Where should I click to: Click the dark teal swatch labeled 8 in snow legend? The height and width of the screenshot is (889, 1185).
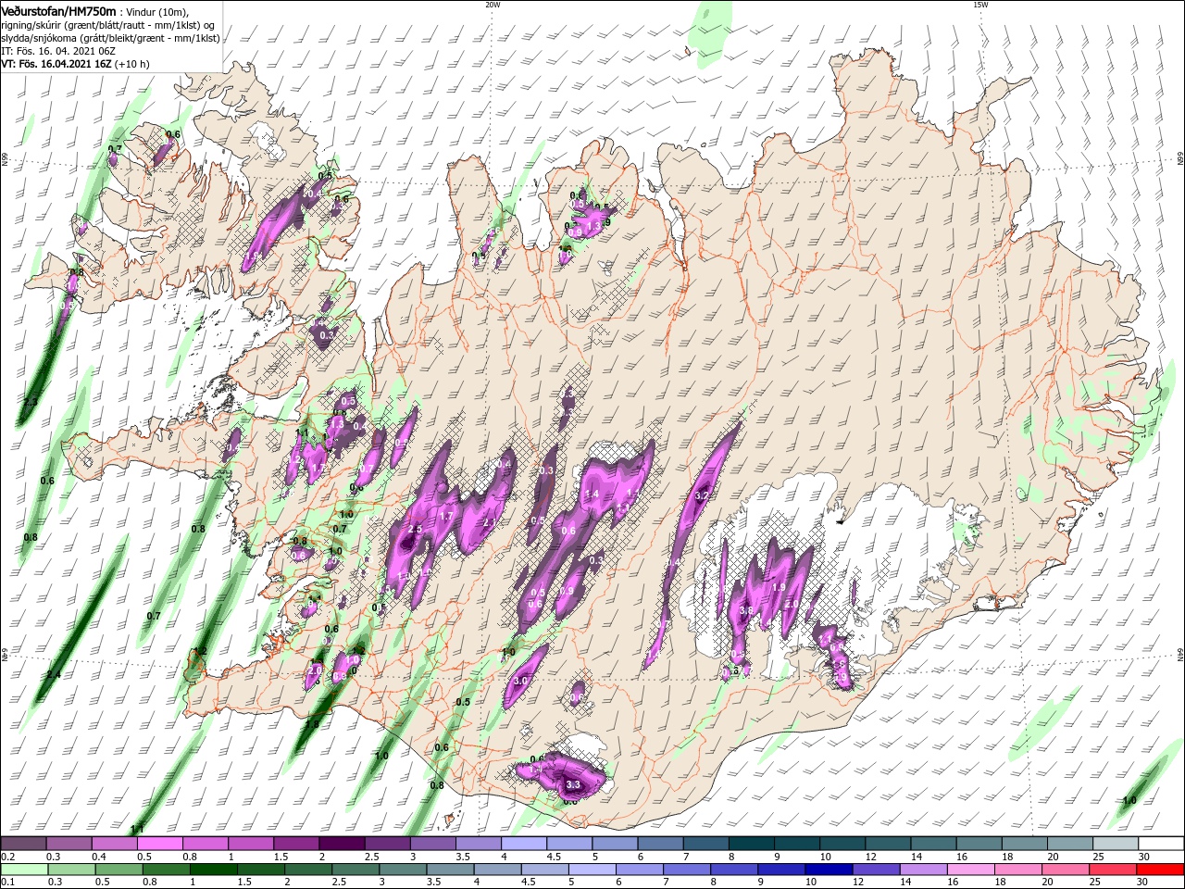click(x=750, y=844)
